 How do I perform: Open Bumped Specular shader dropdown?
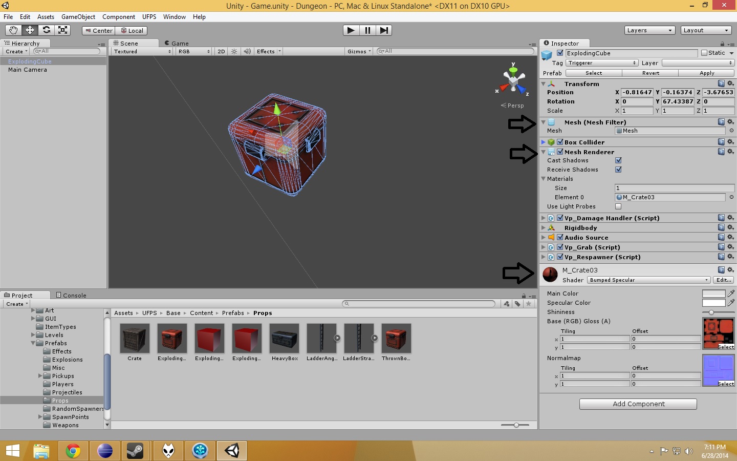coord(649,280)
